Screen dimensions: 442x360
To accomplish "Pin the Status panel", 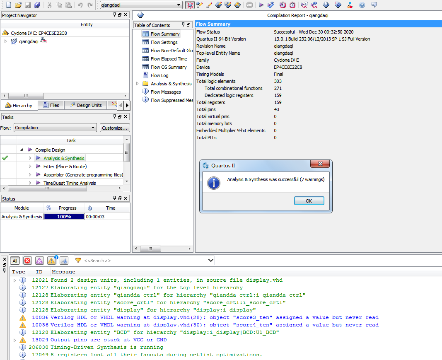I will pos(114,198).
